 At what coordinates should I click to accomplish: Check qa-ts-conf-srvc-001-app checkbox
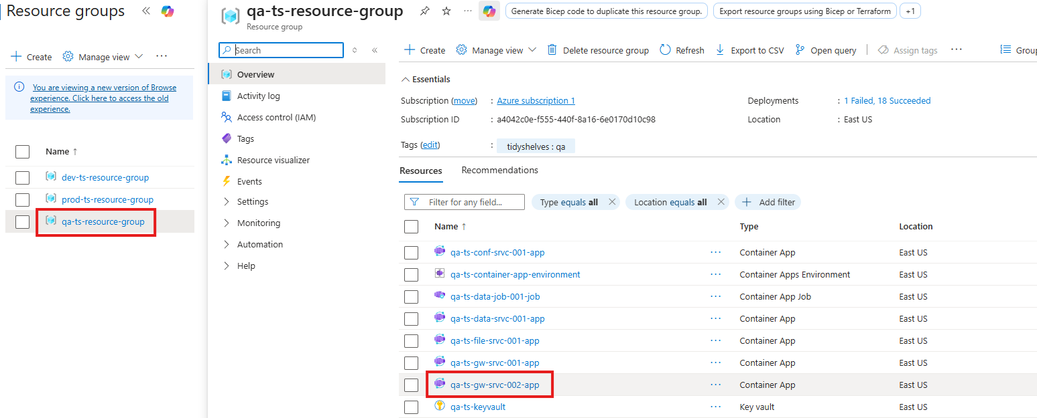coord(411,253)
